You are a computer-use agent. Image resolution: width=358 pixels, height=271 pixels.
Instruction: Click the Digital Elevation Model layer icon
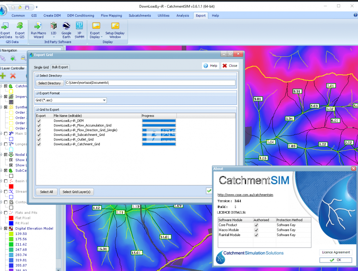coord(11,228)
